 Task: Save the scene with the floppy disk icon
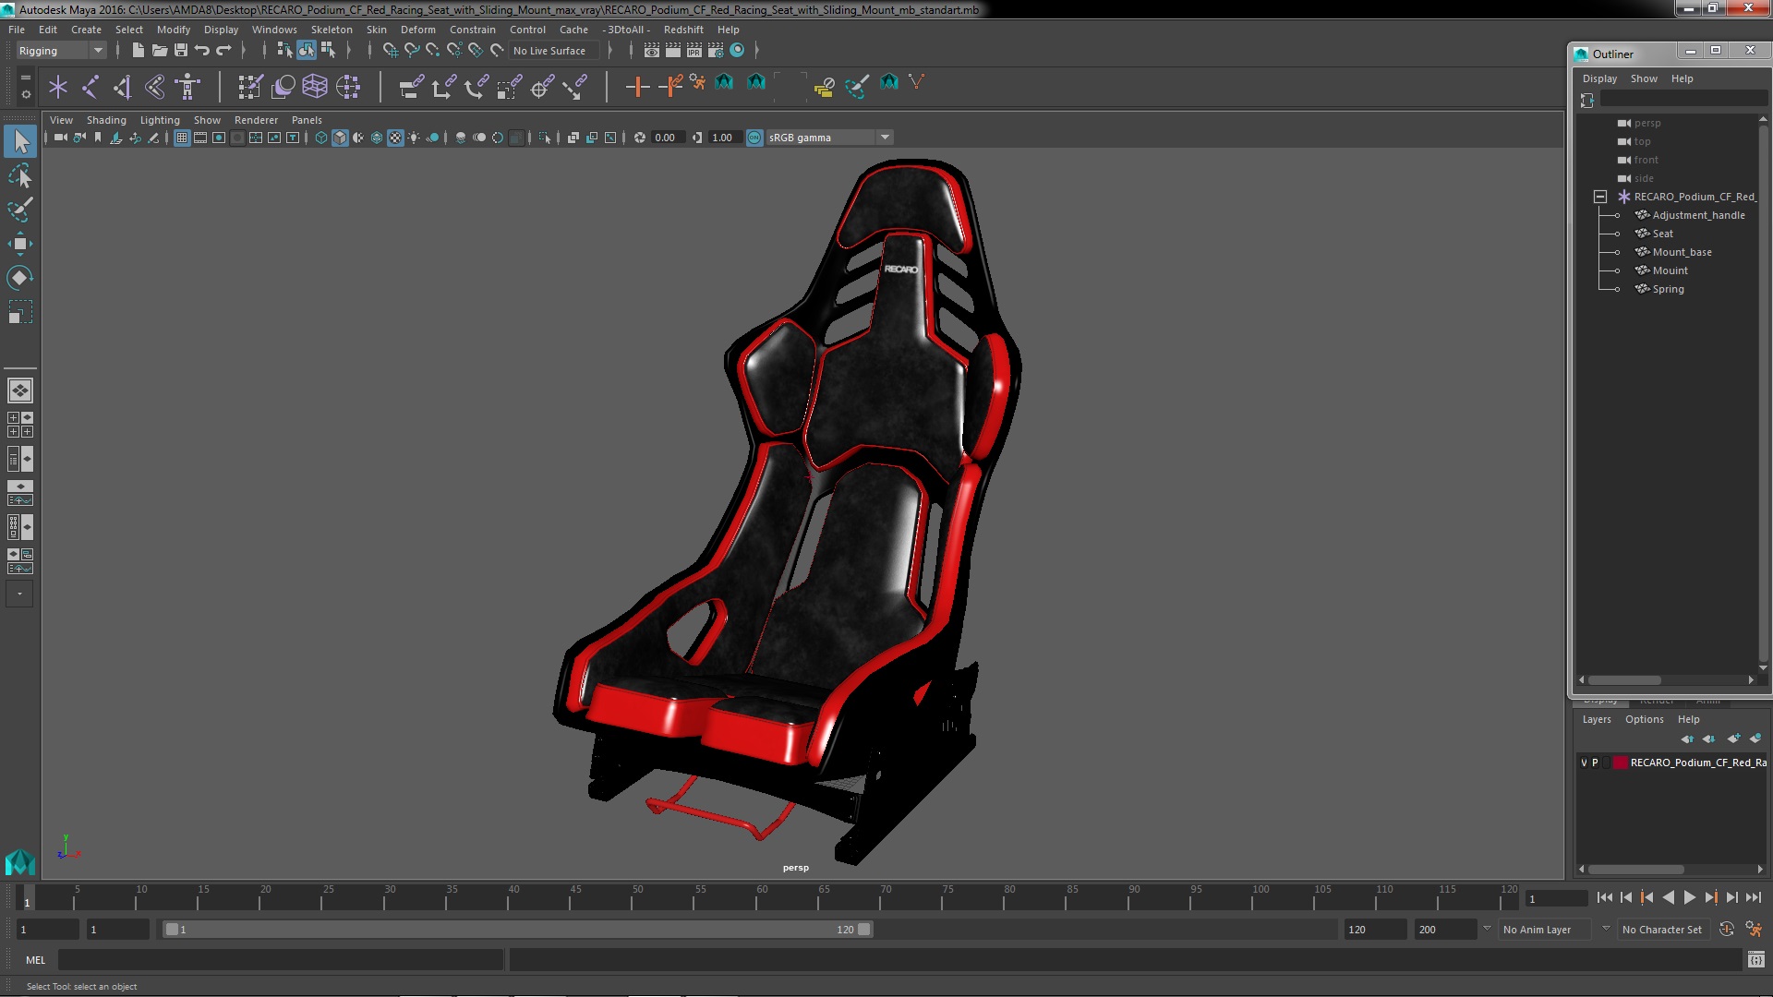point(181,50)
